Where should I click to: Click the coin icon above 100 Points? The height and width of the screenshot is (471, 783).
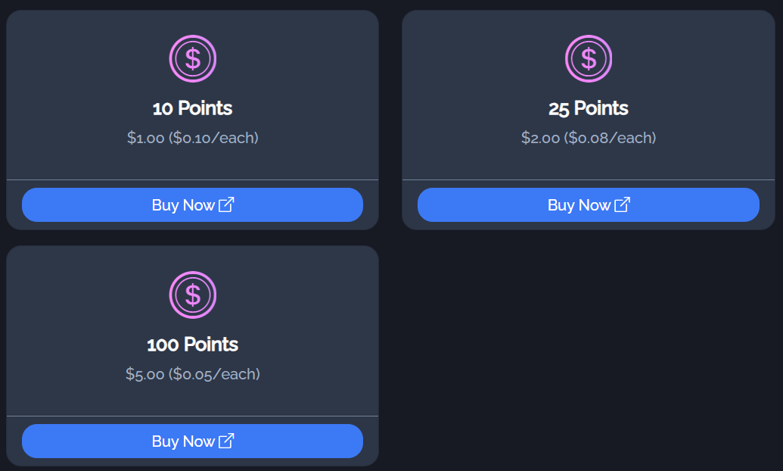coord(193,295)
